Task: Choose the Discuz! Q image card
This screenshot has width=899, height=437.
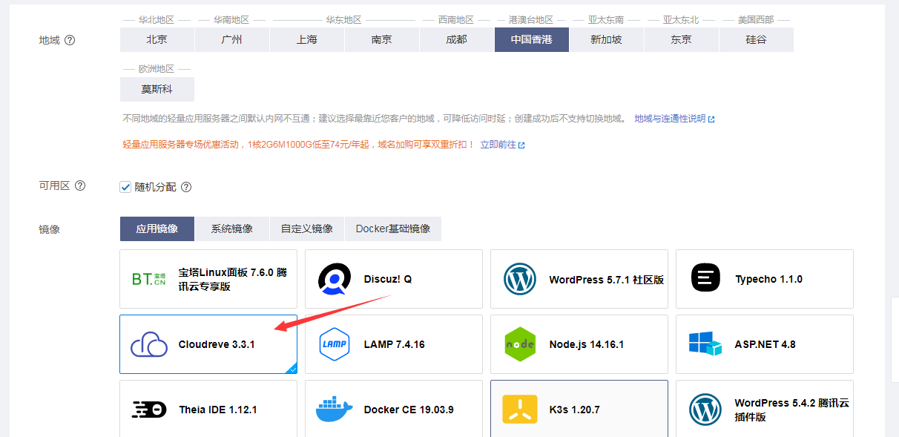Action: point(394,279)
